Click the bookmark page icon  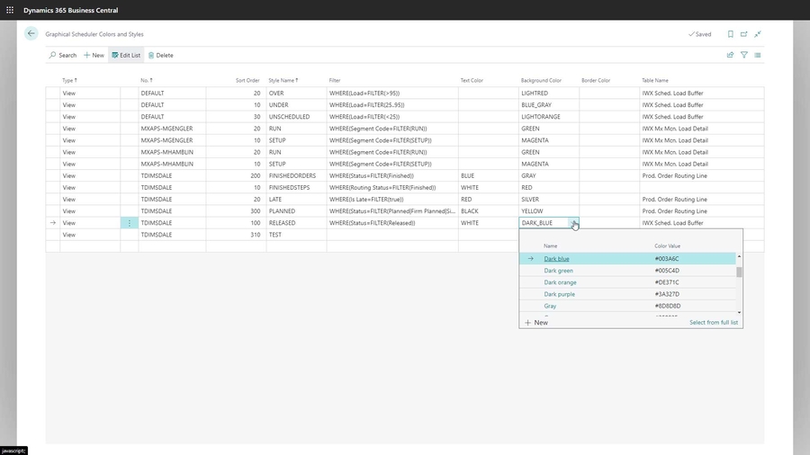tap(730, 34)
